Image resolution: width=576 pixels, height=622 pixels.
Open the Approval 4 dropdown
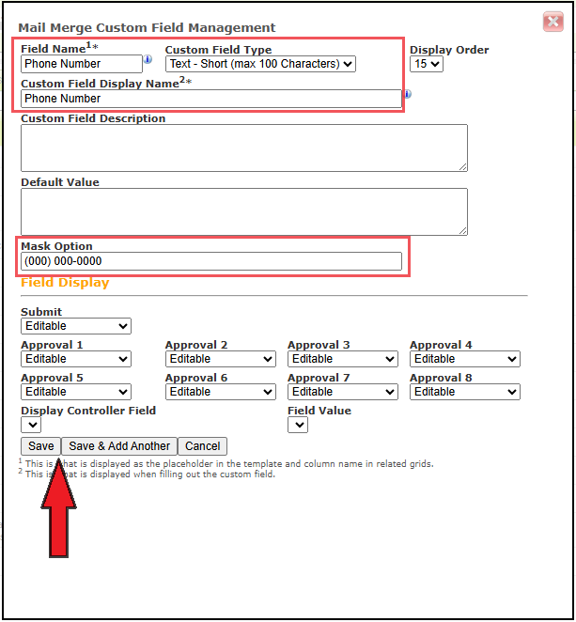coord(464,359)
